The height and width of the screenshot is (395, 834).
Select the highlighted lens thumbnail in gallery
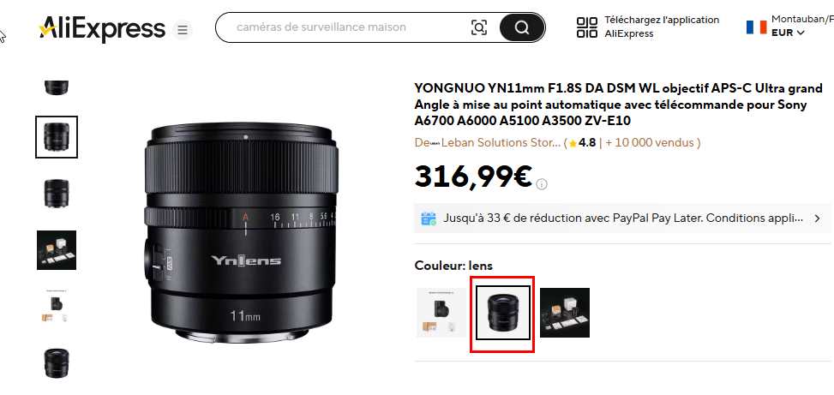coord(57,137)
